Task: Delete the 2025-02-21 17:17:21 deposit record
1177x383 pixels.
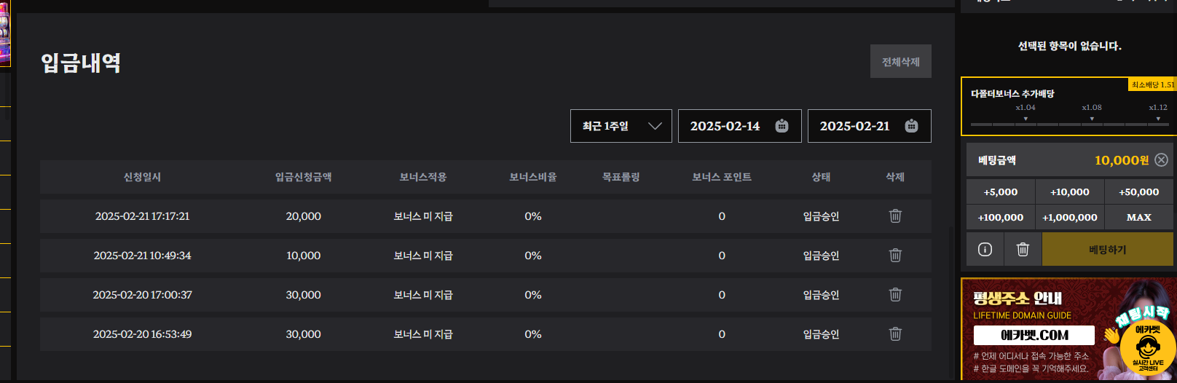Action: [895, 216]
